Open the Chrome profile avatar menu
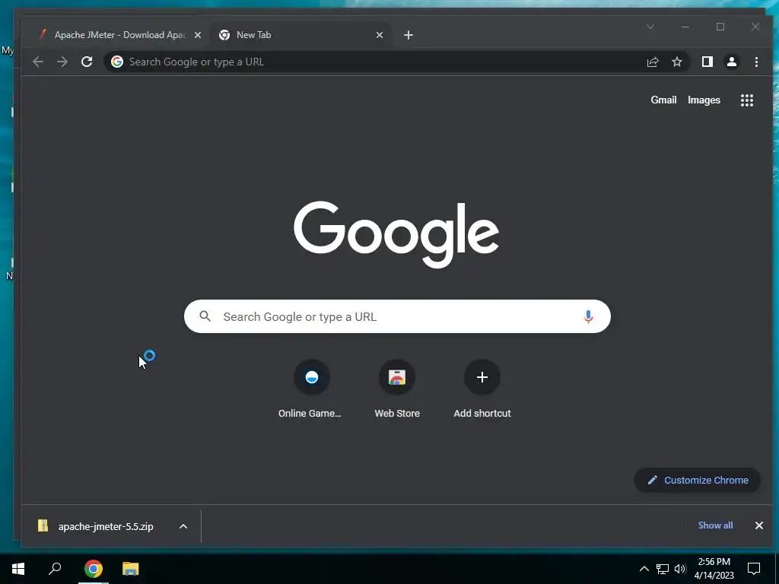779x584 pixels. [x=731, y=62]
